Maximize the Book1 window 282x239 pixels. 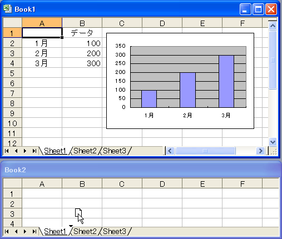(x=259, y=9)
